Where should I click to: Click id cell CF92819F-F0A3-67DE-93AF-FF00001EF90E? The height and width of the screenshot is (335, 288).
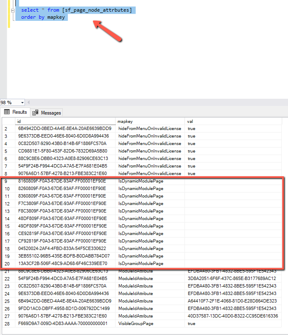pyautogui.click(x=65, y=241)
